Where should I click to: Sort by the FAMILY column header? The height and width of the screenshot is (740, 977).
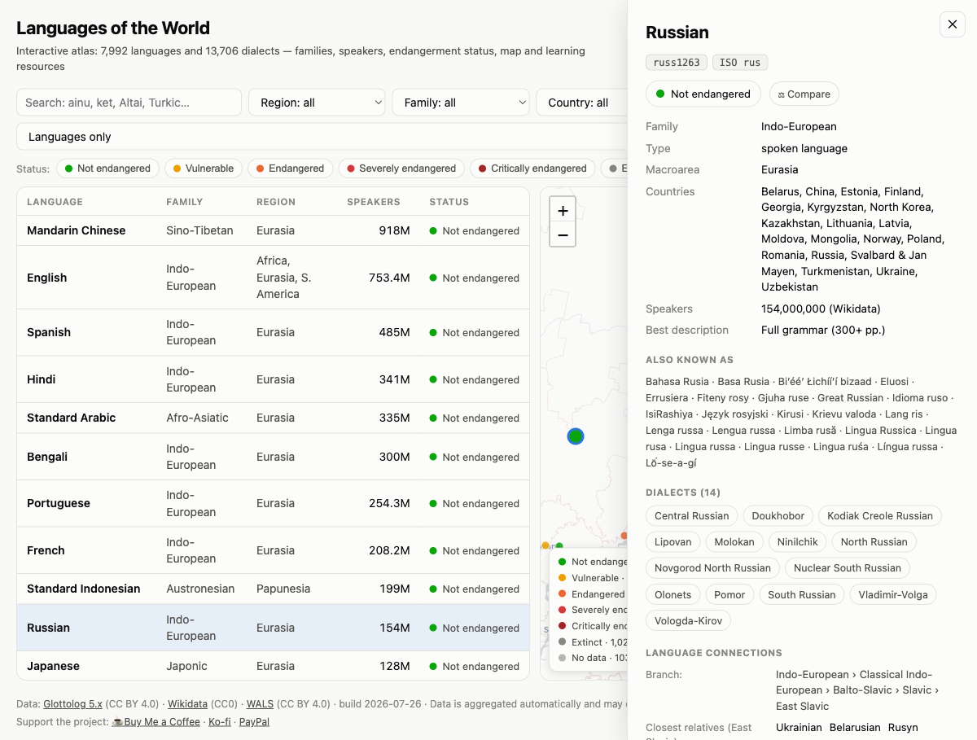[185, 202]
